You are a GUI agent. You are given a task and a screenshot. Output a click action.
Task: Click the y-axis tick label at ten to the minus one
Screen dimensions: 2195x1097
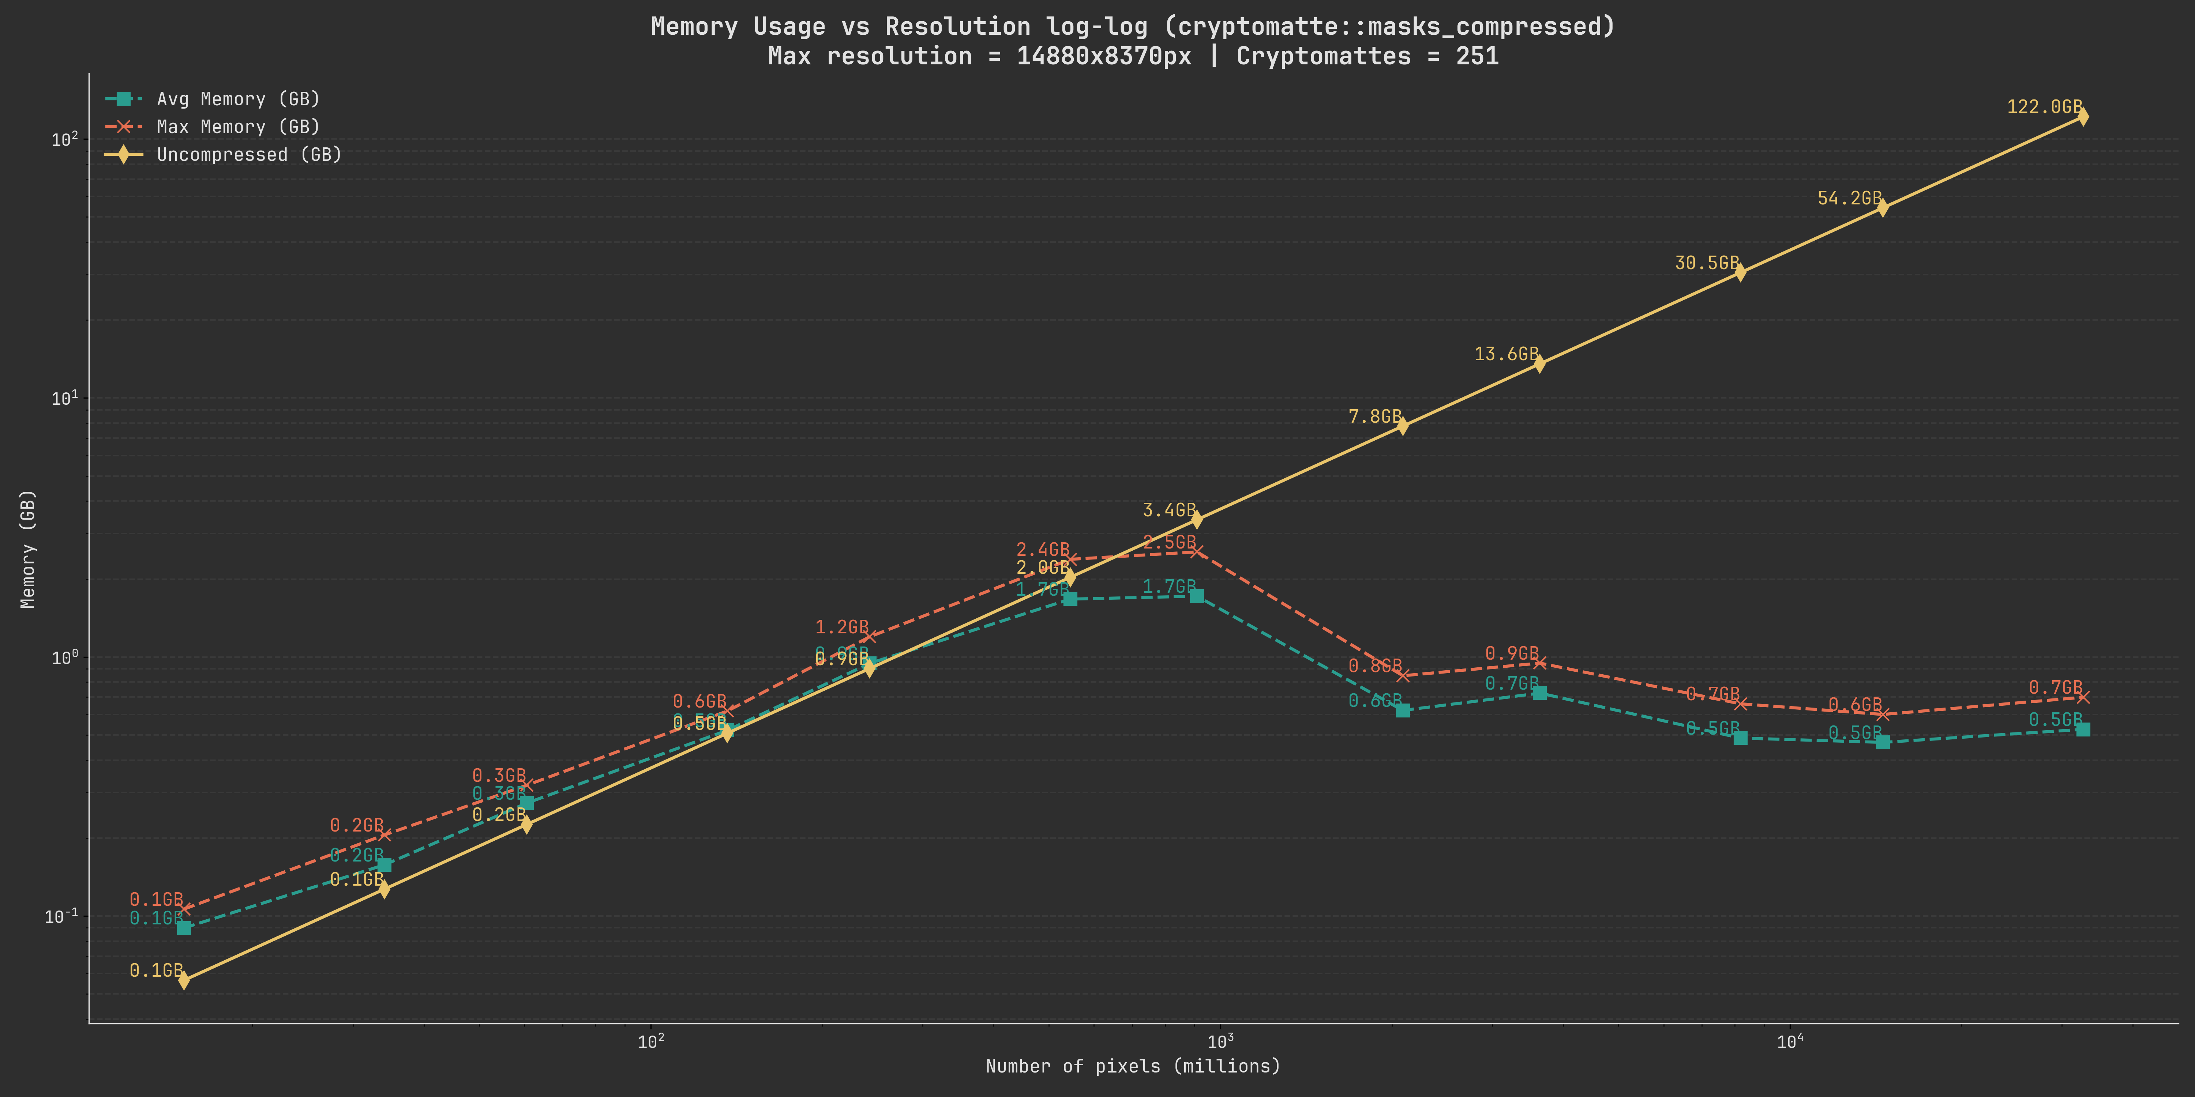click(61, 916)
